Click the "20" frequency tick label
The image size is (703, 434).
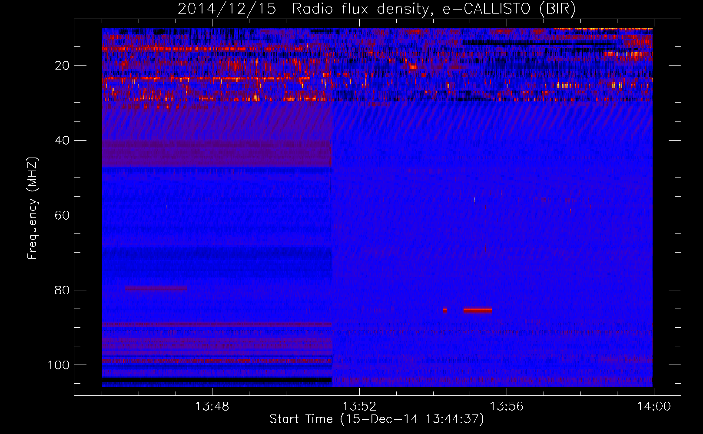[63, 66]
